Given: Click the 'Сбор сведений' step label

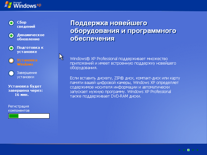Looking at the screenshot, I should (26, 25).
